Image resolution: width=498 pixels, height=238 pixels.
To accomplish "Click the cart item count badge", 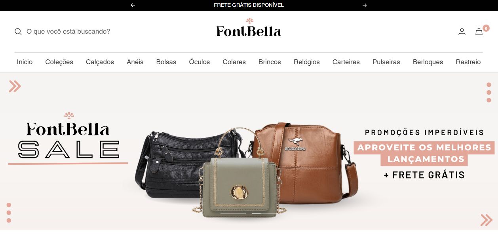I will click(x=486, y=28).
